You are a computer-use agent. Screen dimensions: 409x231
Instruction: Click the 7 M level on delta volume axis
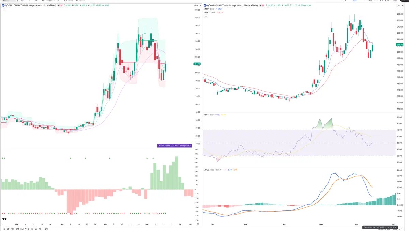(196, 158)
